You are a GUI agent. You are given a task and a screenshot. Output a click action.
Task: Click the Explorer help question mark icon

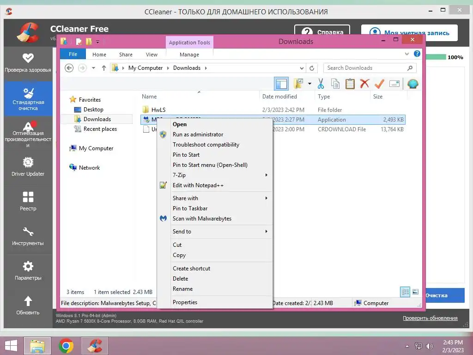pyautogui.click(x=417, y=54)
